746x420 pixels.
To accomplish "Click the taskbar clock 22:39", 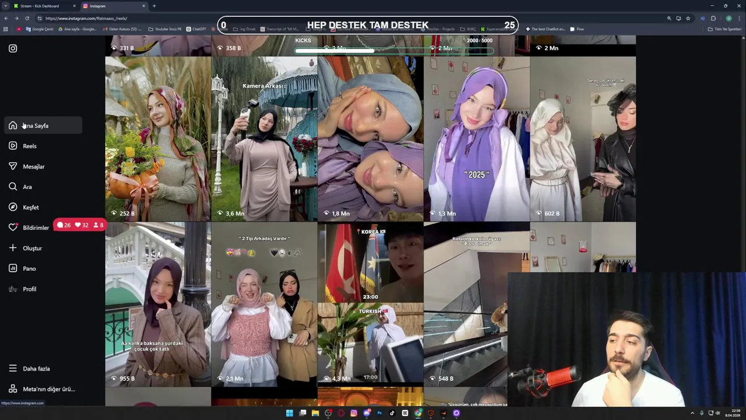I will pyautogui.click(x=733, y=413).
